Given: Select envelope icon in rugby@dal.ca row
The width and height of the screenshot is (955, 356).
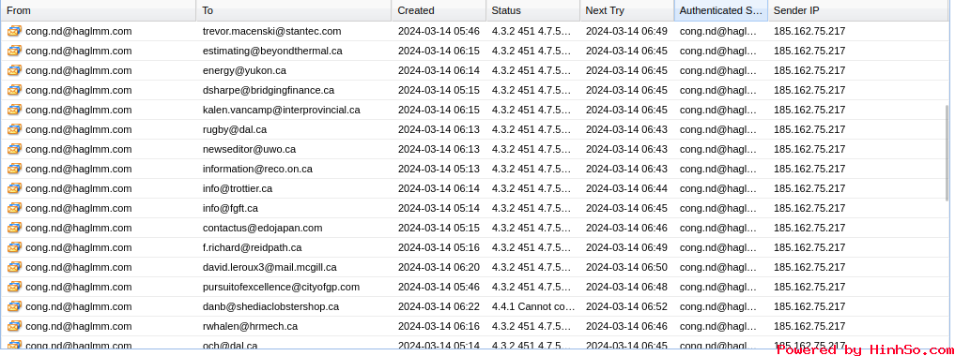Looking at the screenshot, I should click(x=14, y=129).
